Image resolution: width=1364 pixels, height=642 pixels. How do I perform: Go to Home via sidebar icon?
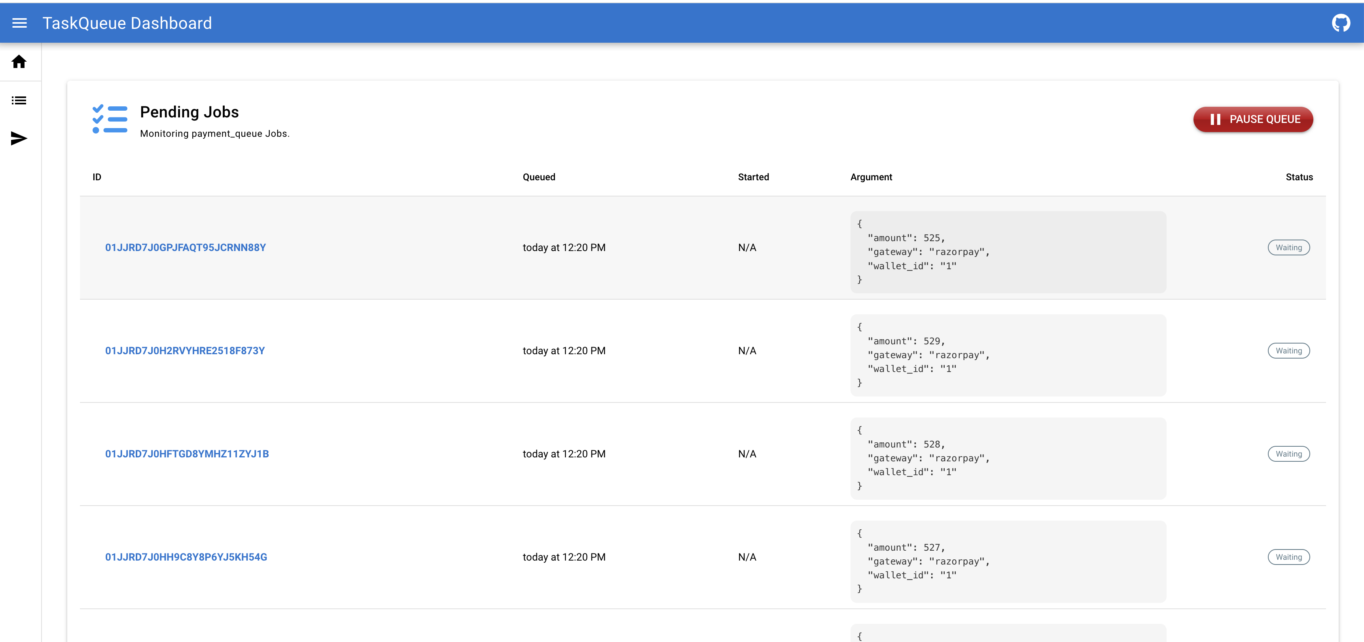[19, 62]
